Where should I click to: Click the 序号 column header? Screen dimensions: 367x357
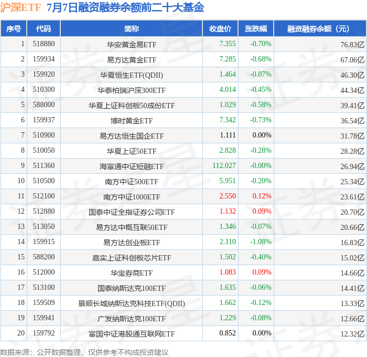(14, 28)
